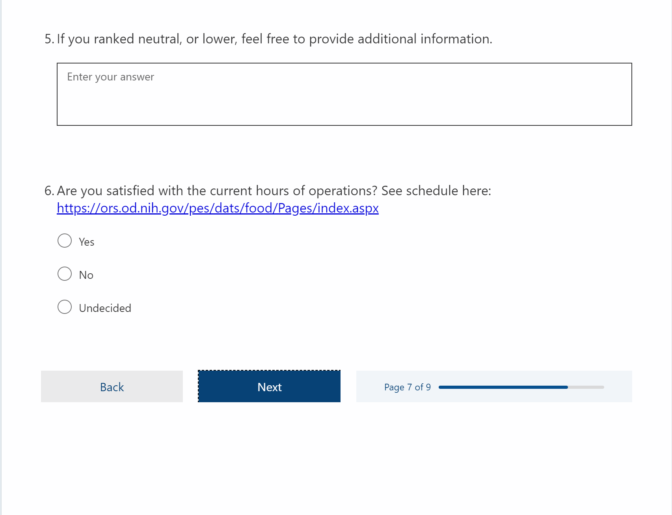Image resolution: width=672 pixels, height=515 pixels.
Task: Go back with the Back button
Action: coord(112,387)
